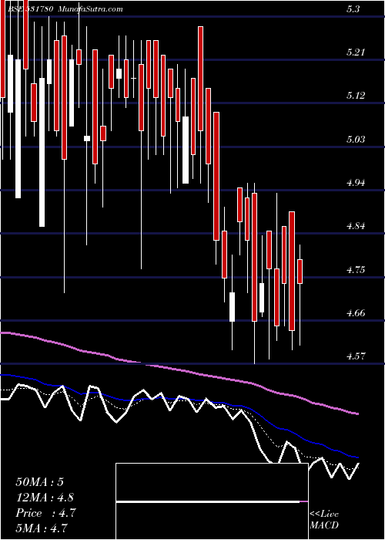Screen dimensions: 385x540
Task: Click the 12MA : 4.8 readout
Action: [x=45, y=498]
